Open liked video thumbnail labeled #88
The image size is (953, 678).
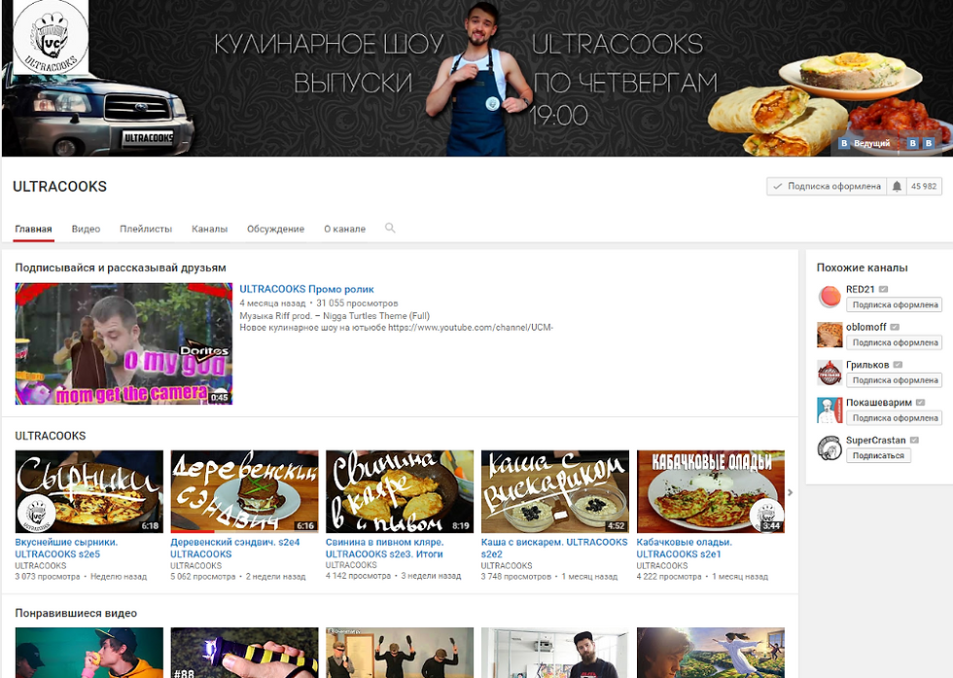244,653
